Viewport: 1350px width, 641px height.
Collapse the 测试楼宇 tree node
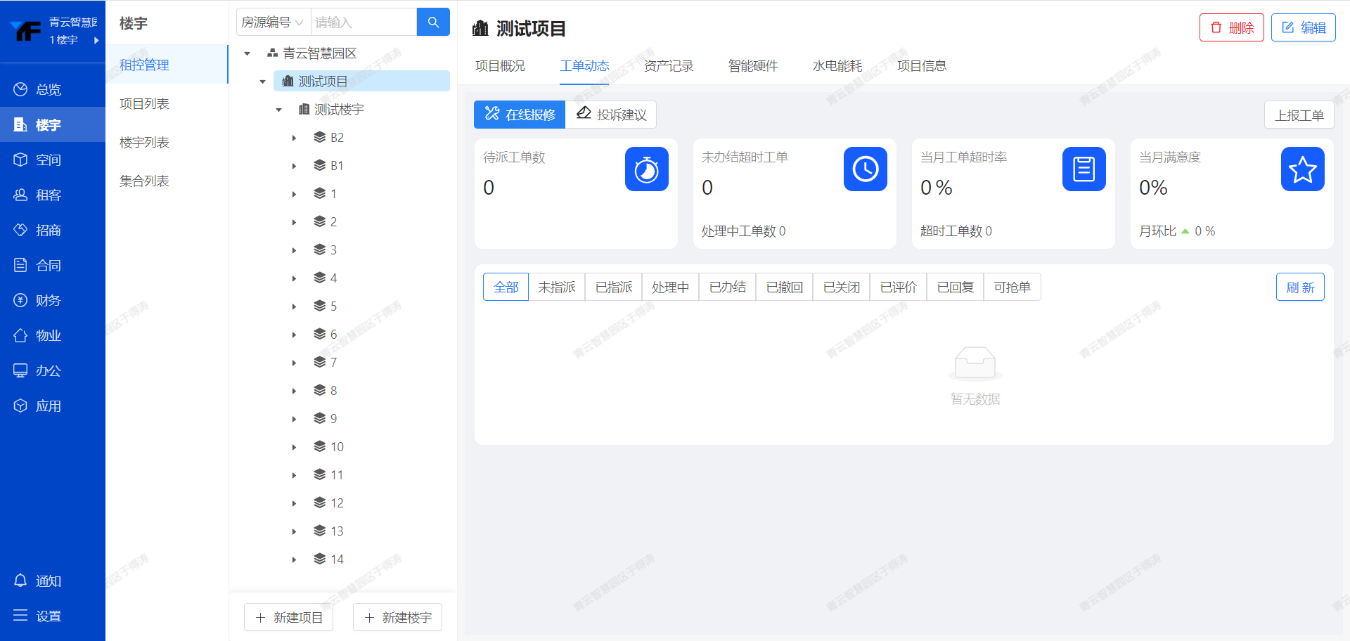tap(278, 110)
